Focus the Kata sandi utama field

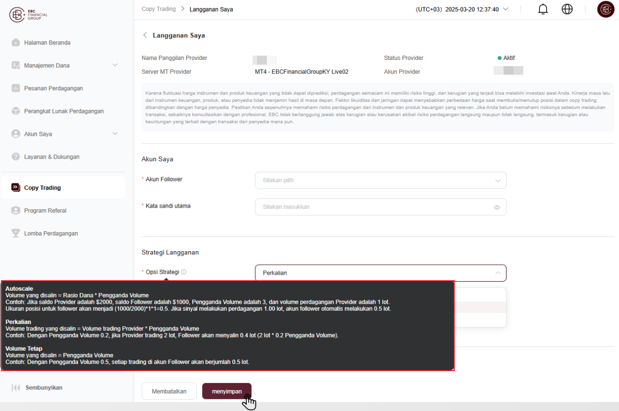point(380,207)
